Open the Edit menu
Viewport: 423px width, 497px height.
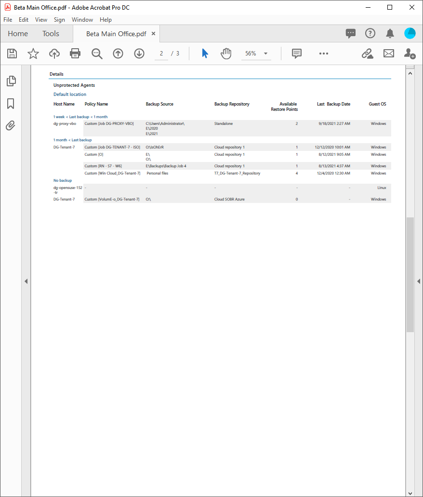click(x=24, y=20)
